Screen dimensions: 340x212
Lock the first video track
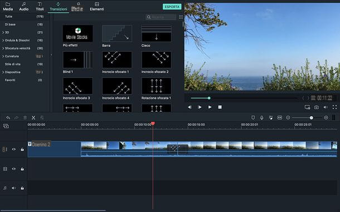22,149
